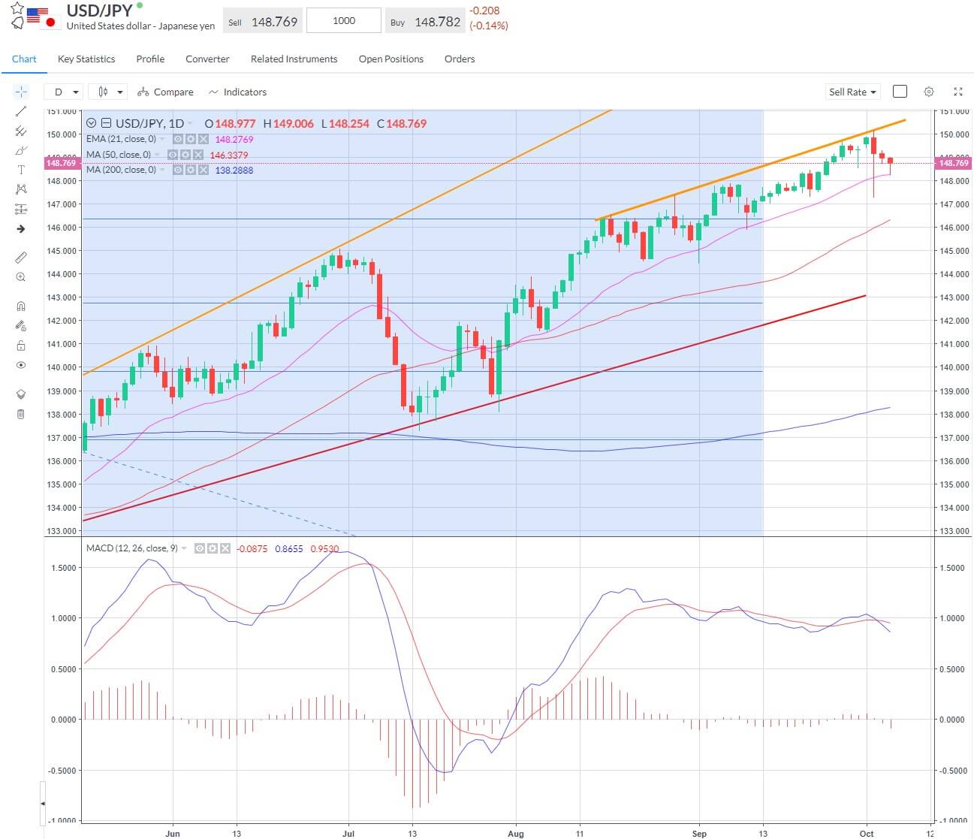Open the Related Instruments tab
Image resolution: width=974 pixels, height=839 pixels.
coord(294,59)
